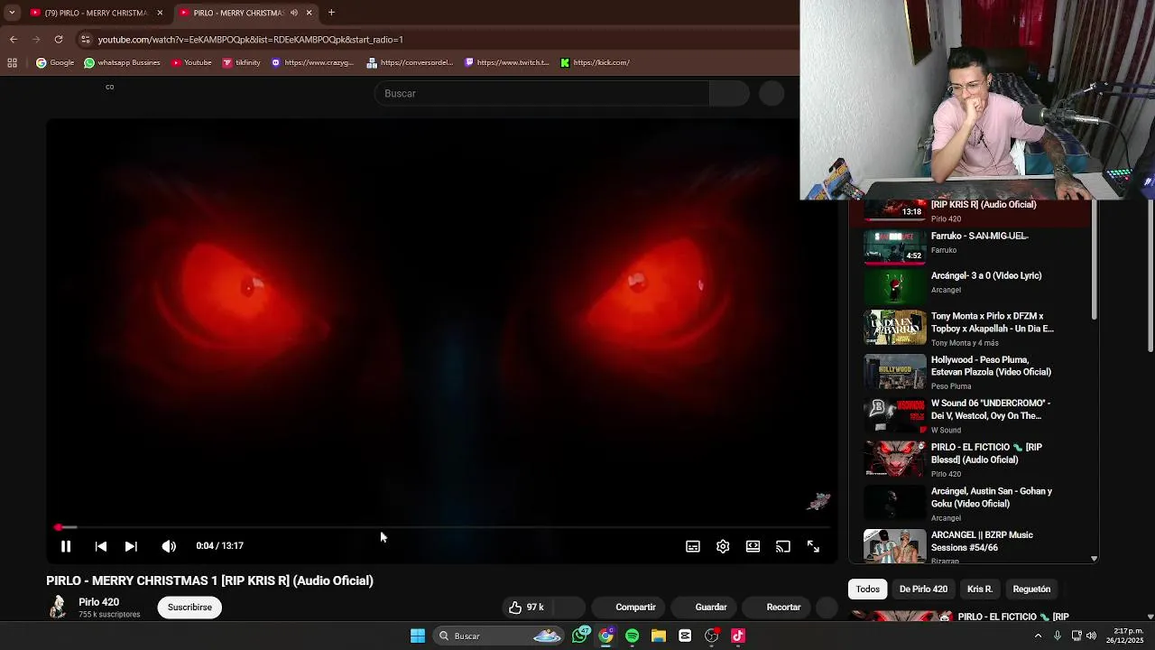The image size is (1155, 650).
Task: Click the taskbar Buscar search box
Action: click(x=500, y=636)
